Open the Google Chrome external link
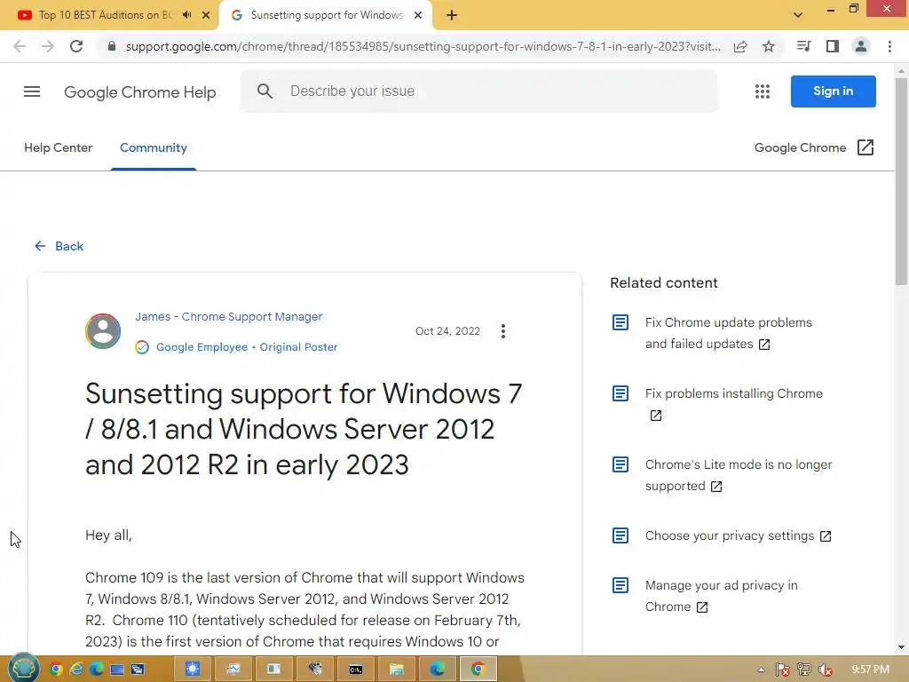Viewport: 909px width, 682px height. pos(814,148)
